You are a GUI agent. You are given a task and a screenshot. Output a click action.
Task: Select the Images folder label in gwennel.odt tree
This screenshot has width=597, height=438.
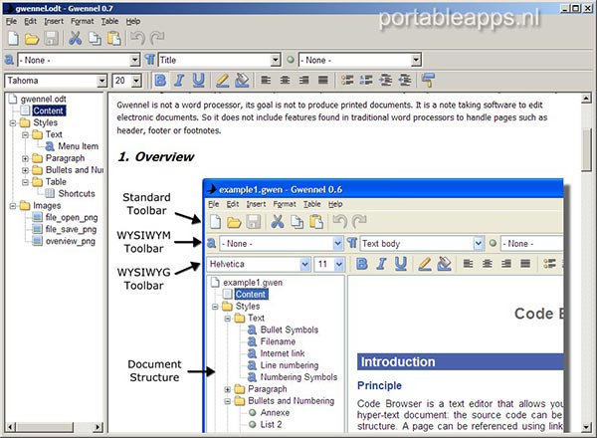pos(47,206)
